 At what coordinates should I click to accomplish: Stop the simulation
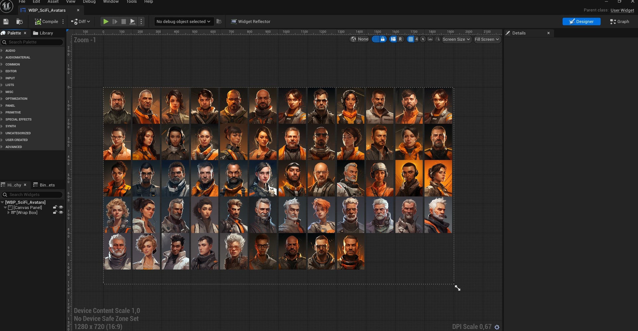tap(123, 22)
